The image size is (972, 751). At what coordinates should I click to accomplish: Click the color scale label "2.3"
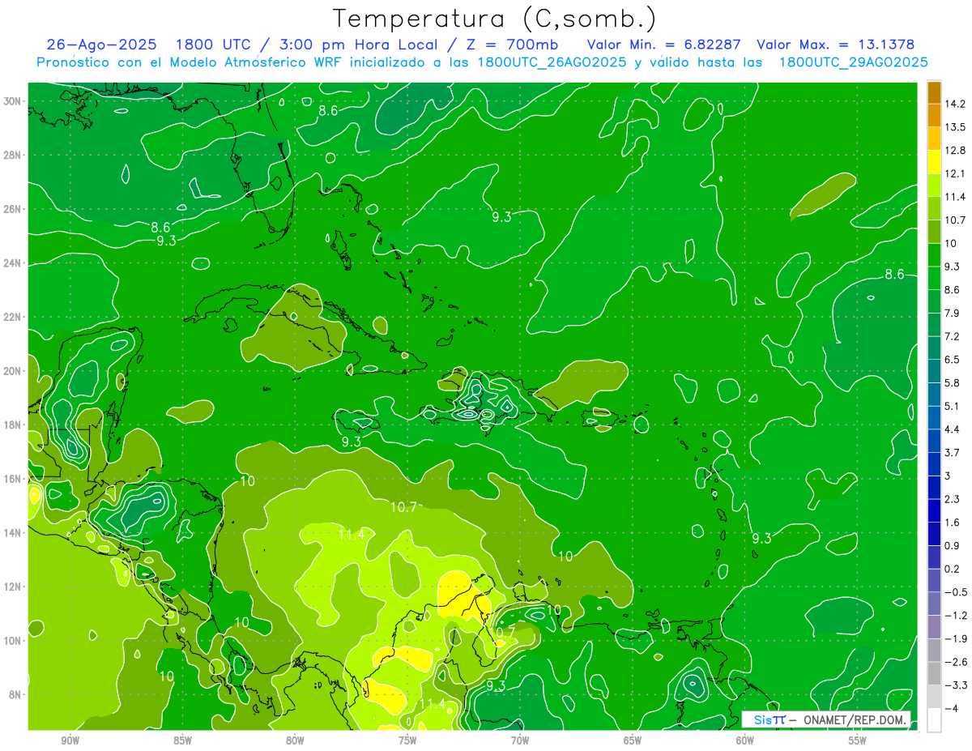pos(953,499)
